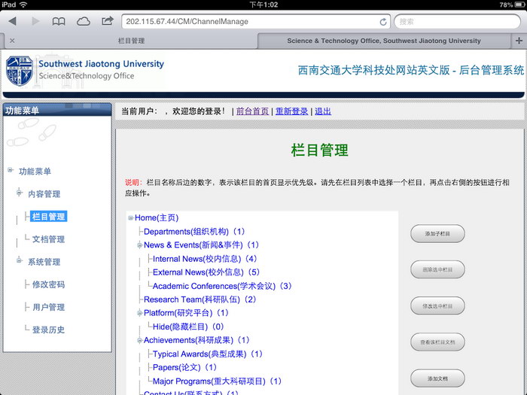Click the 退出 logout link

(x=323, y=111)
